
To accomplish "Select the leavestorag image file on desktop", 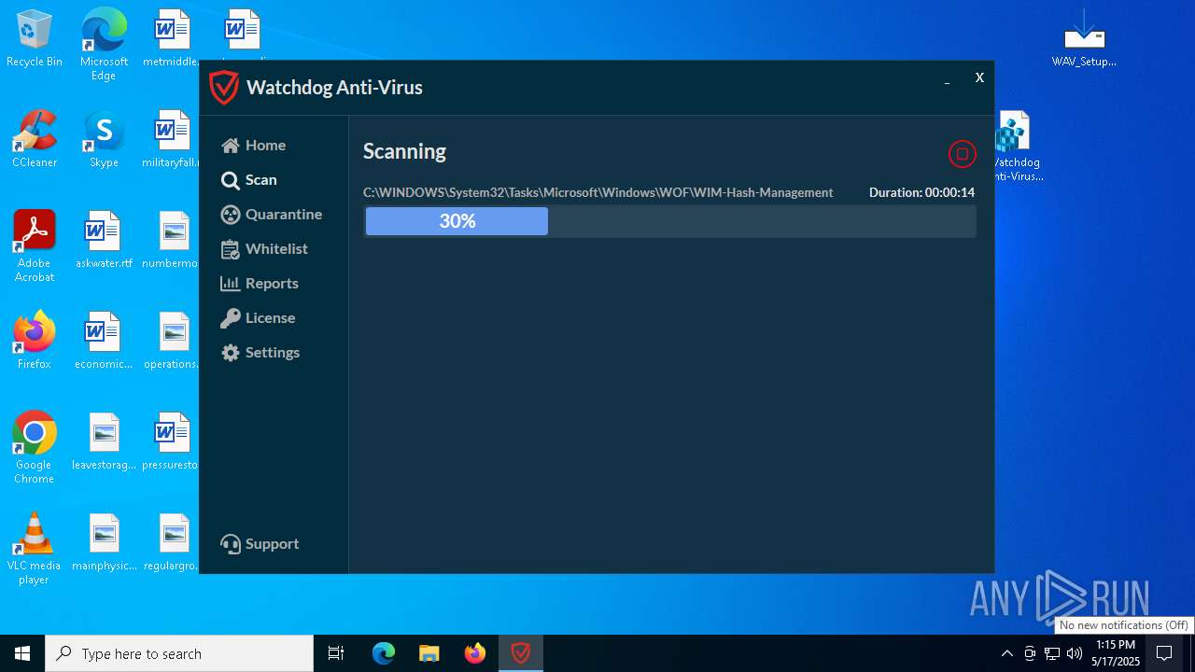I will [104, 441].
